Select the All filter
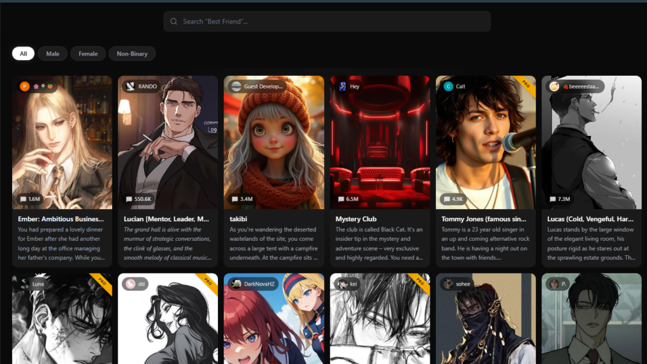Viewport: 647px width, 364px height. point(23,54)
